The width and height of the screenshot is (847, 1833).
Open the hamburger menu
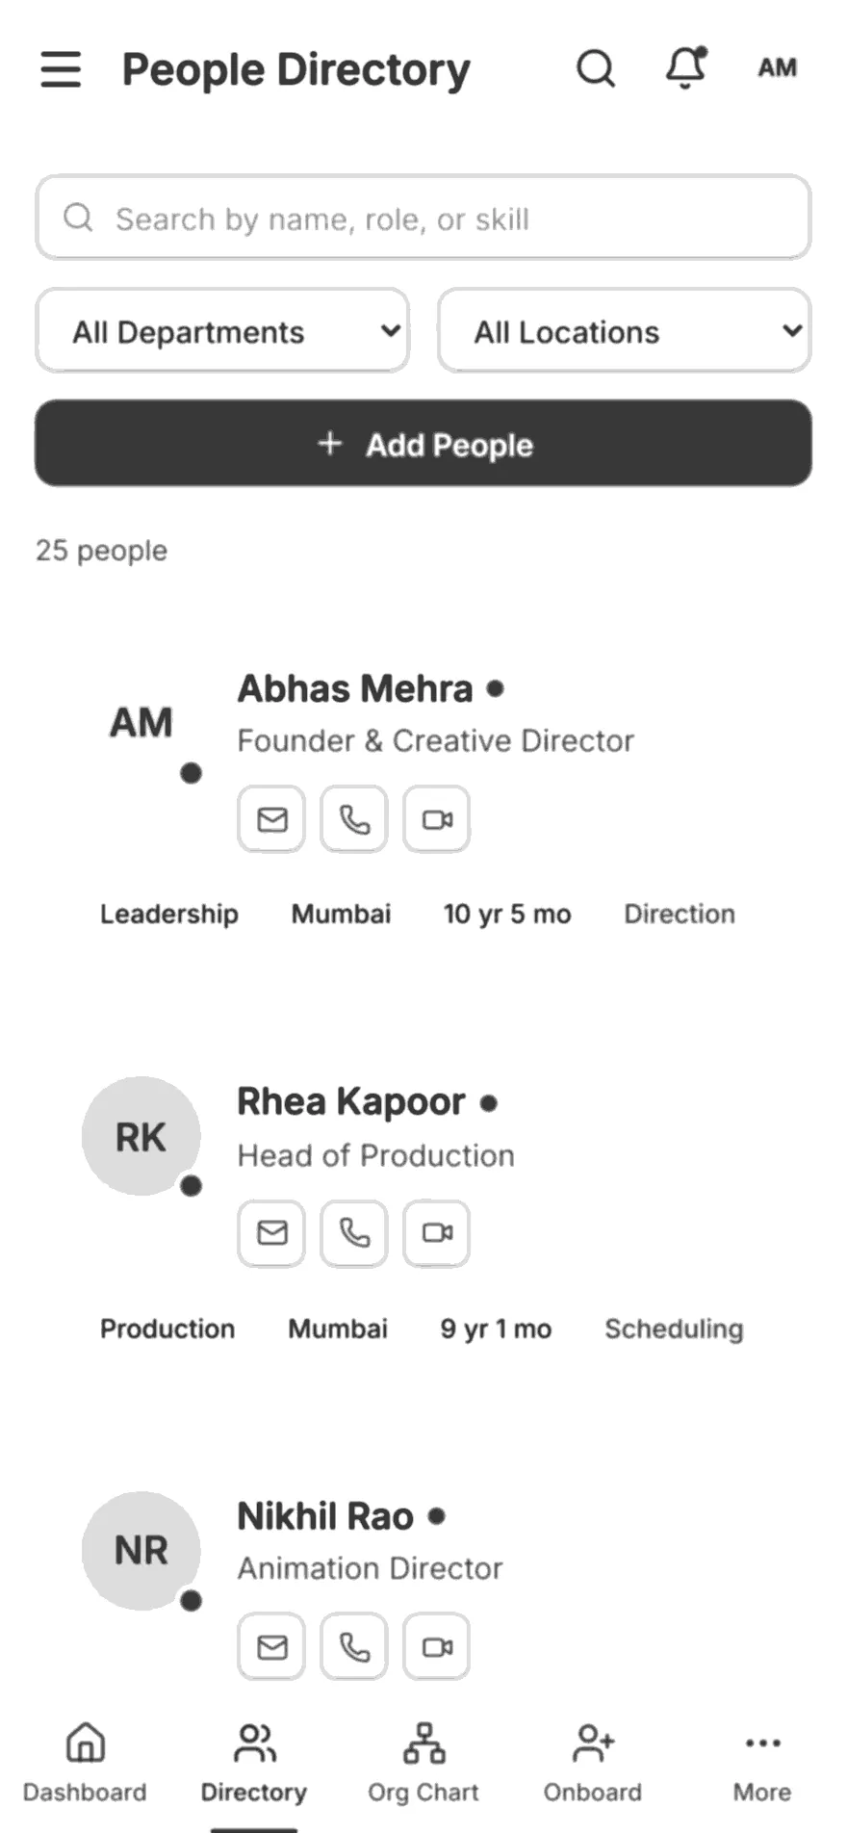[x=61, y=69]
